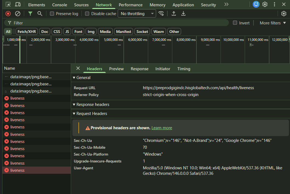The image size is (290, 194).
Task: Follow the Learn more link
Action: click(x=162, y=128)
